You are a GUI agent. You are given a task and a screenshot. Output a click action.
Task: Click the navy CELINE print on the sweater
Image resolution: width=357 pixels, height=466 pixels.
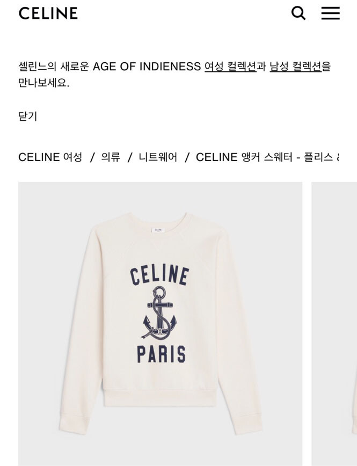tap(159, 275)
